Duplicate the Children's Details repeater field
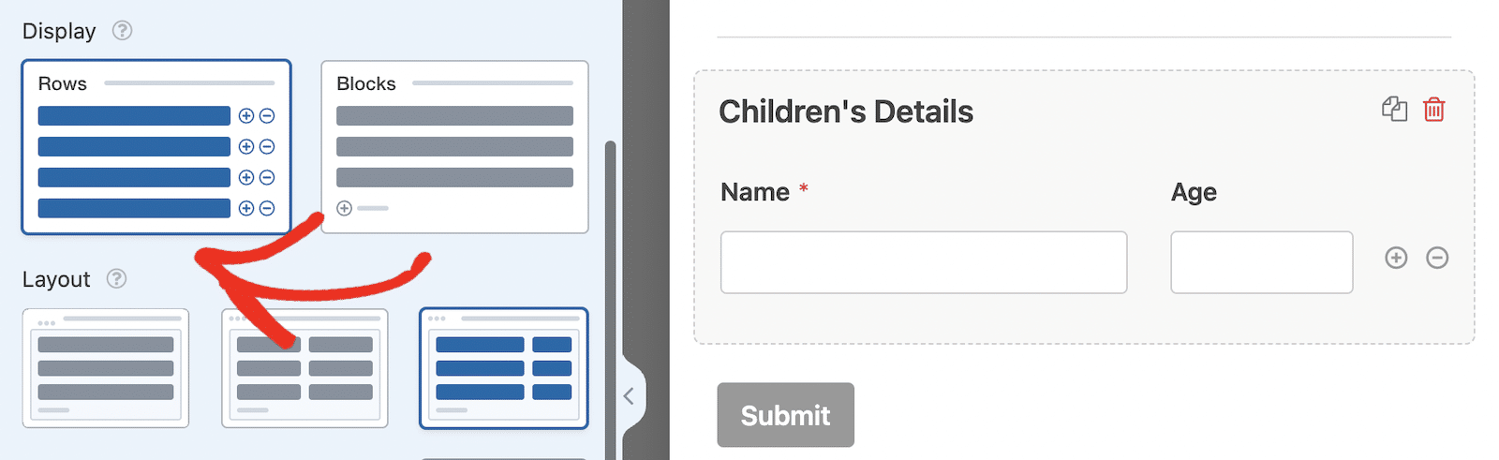 click(x=1394, y=110)
